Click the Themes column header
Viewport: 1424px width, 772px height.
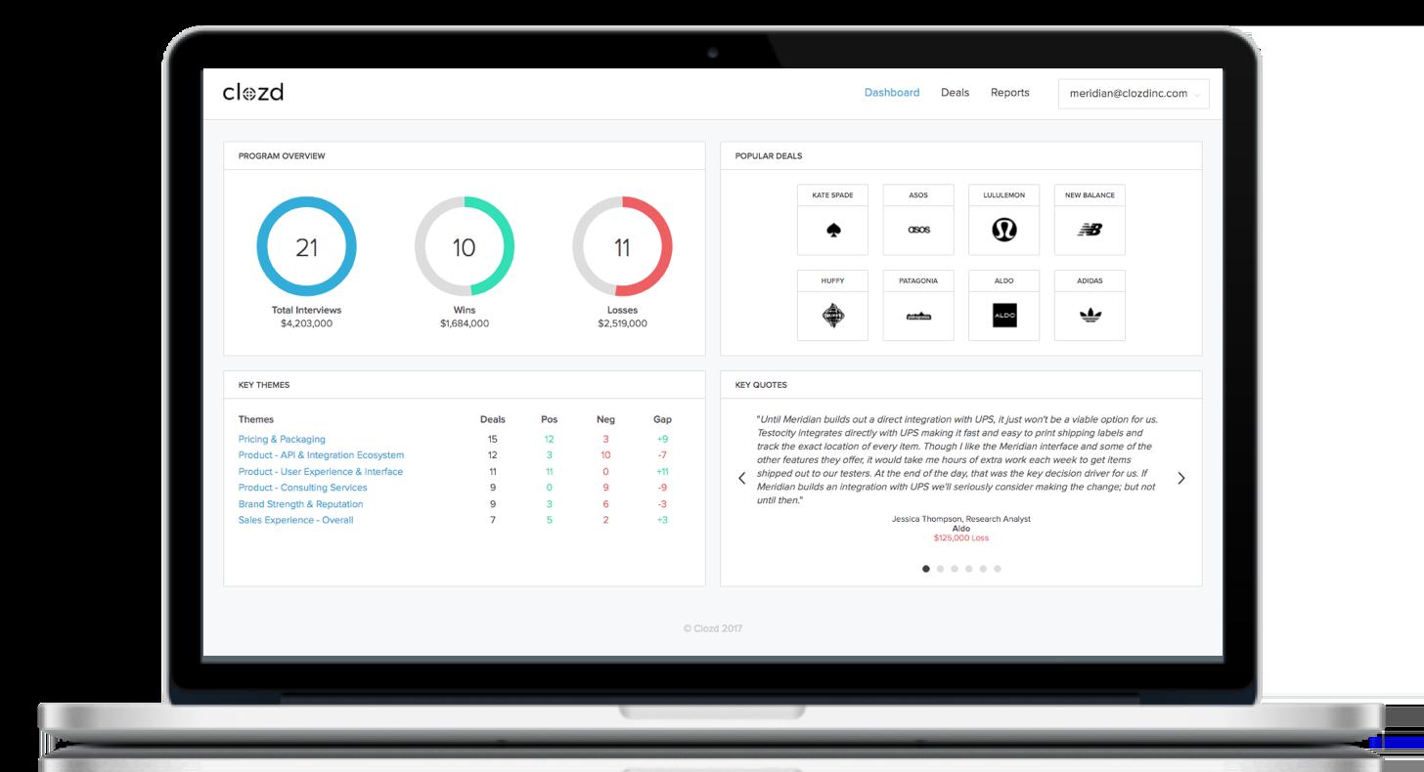(x=256, y=419)
